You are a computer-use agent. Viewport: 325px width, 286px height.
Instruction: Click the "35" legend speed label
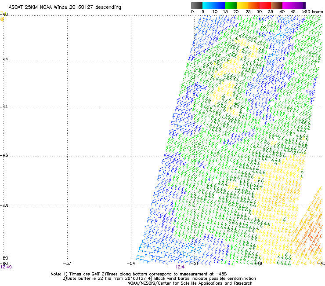pyautogui.click(x=271, y=12)
